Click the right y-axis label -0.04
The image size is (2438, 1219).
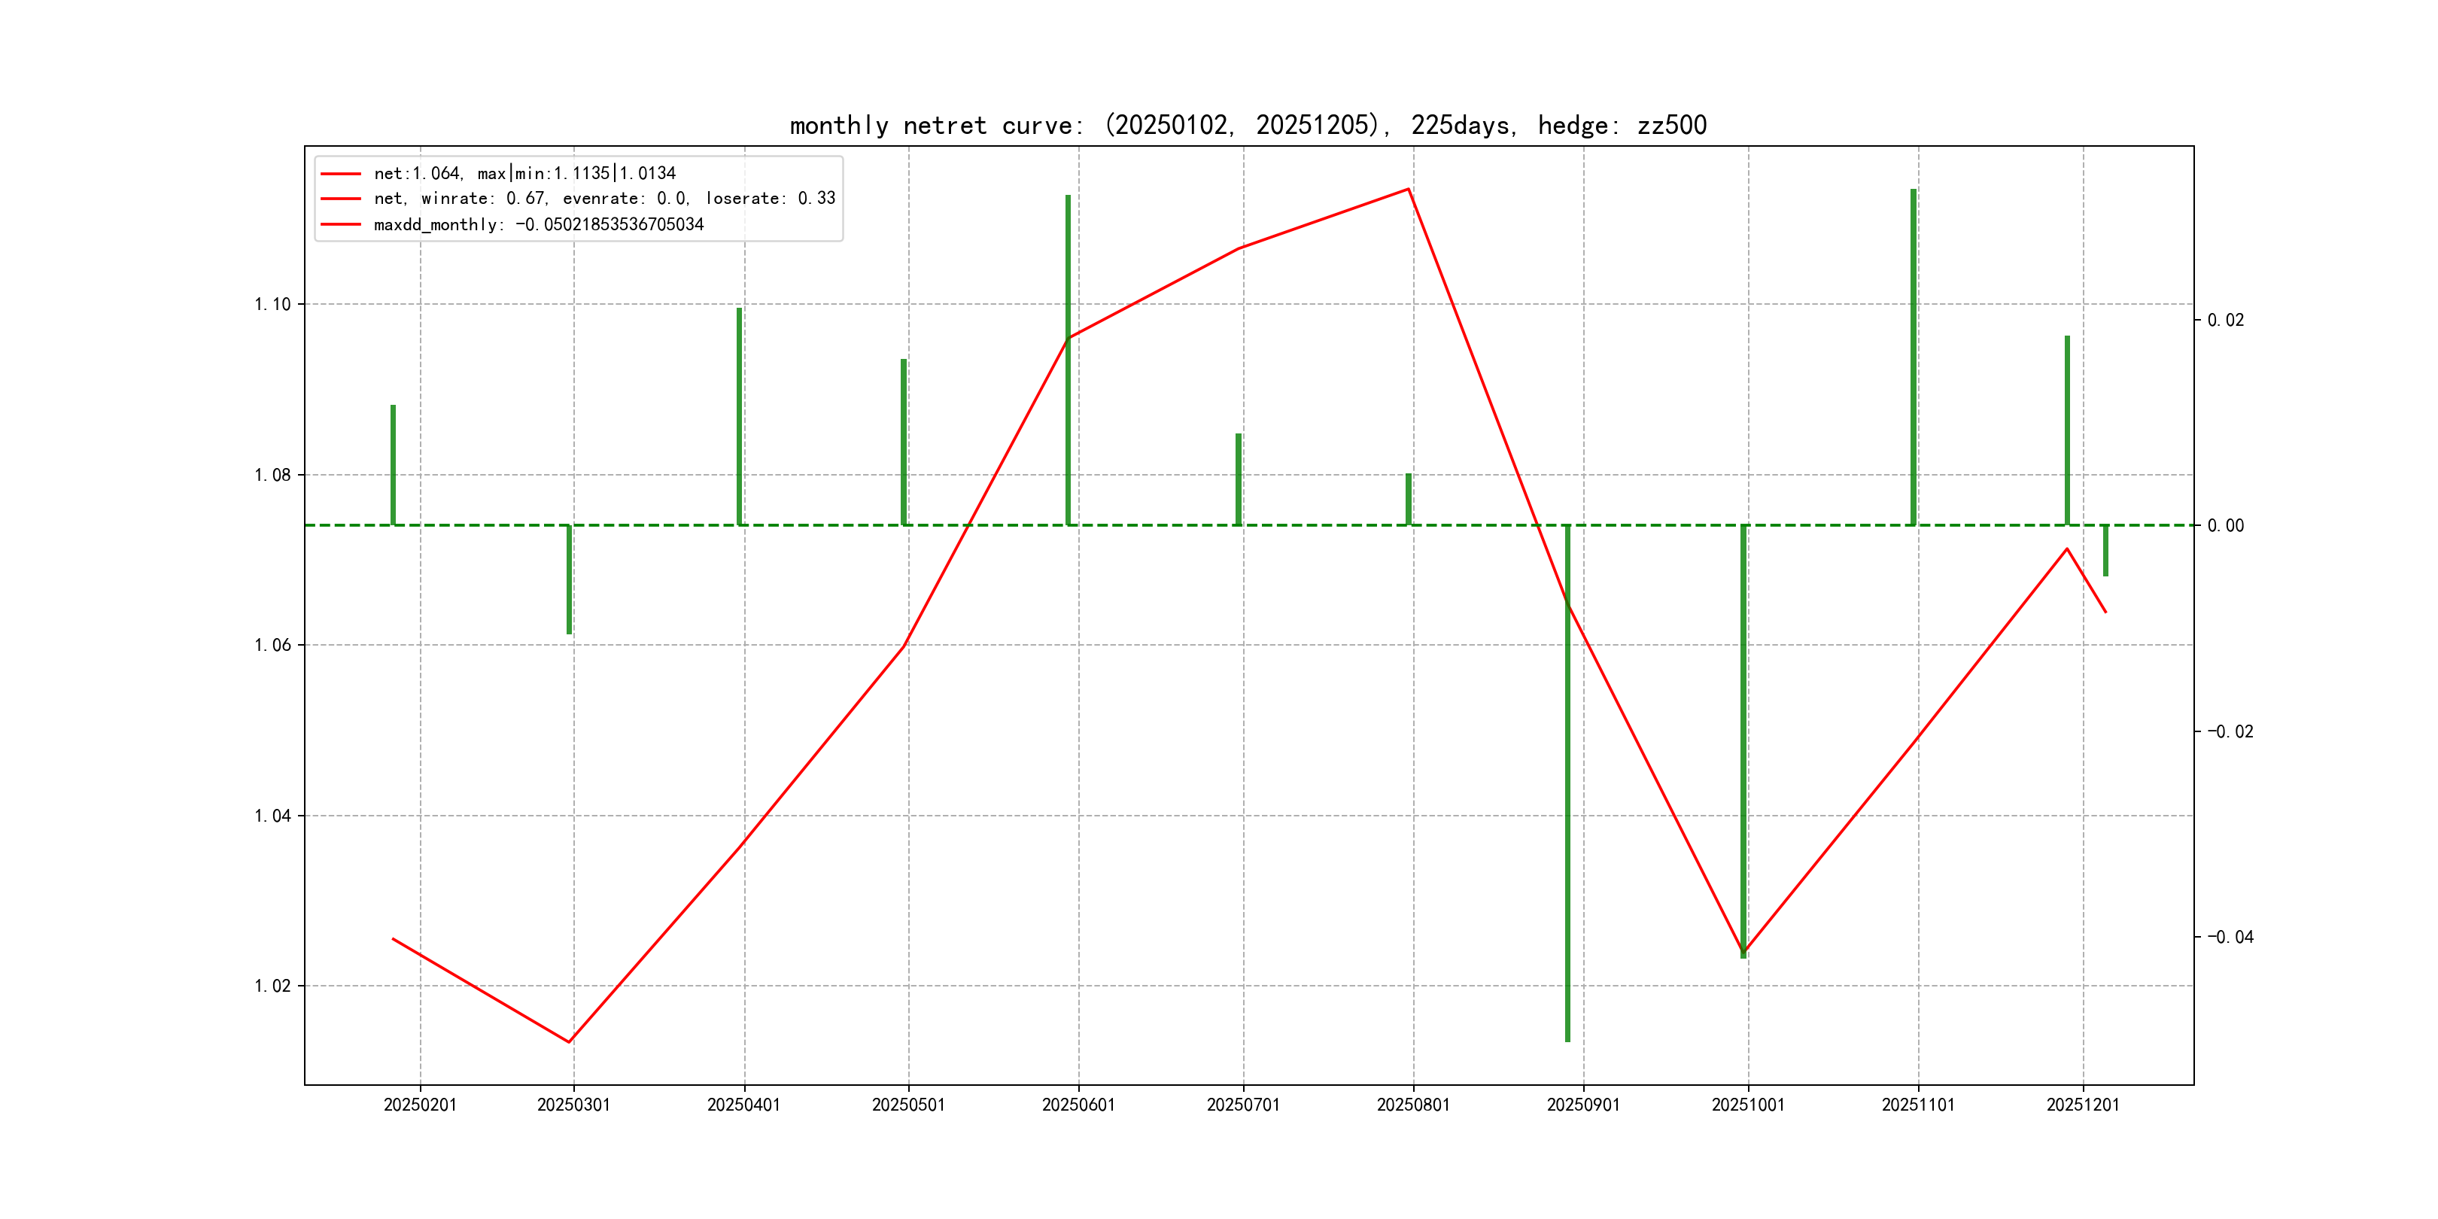click(x=2230, y=937)
